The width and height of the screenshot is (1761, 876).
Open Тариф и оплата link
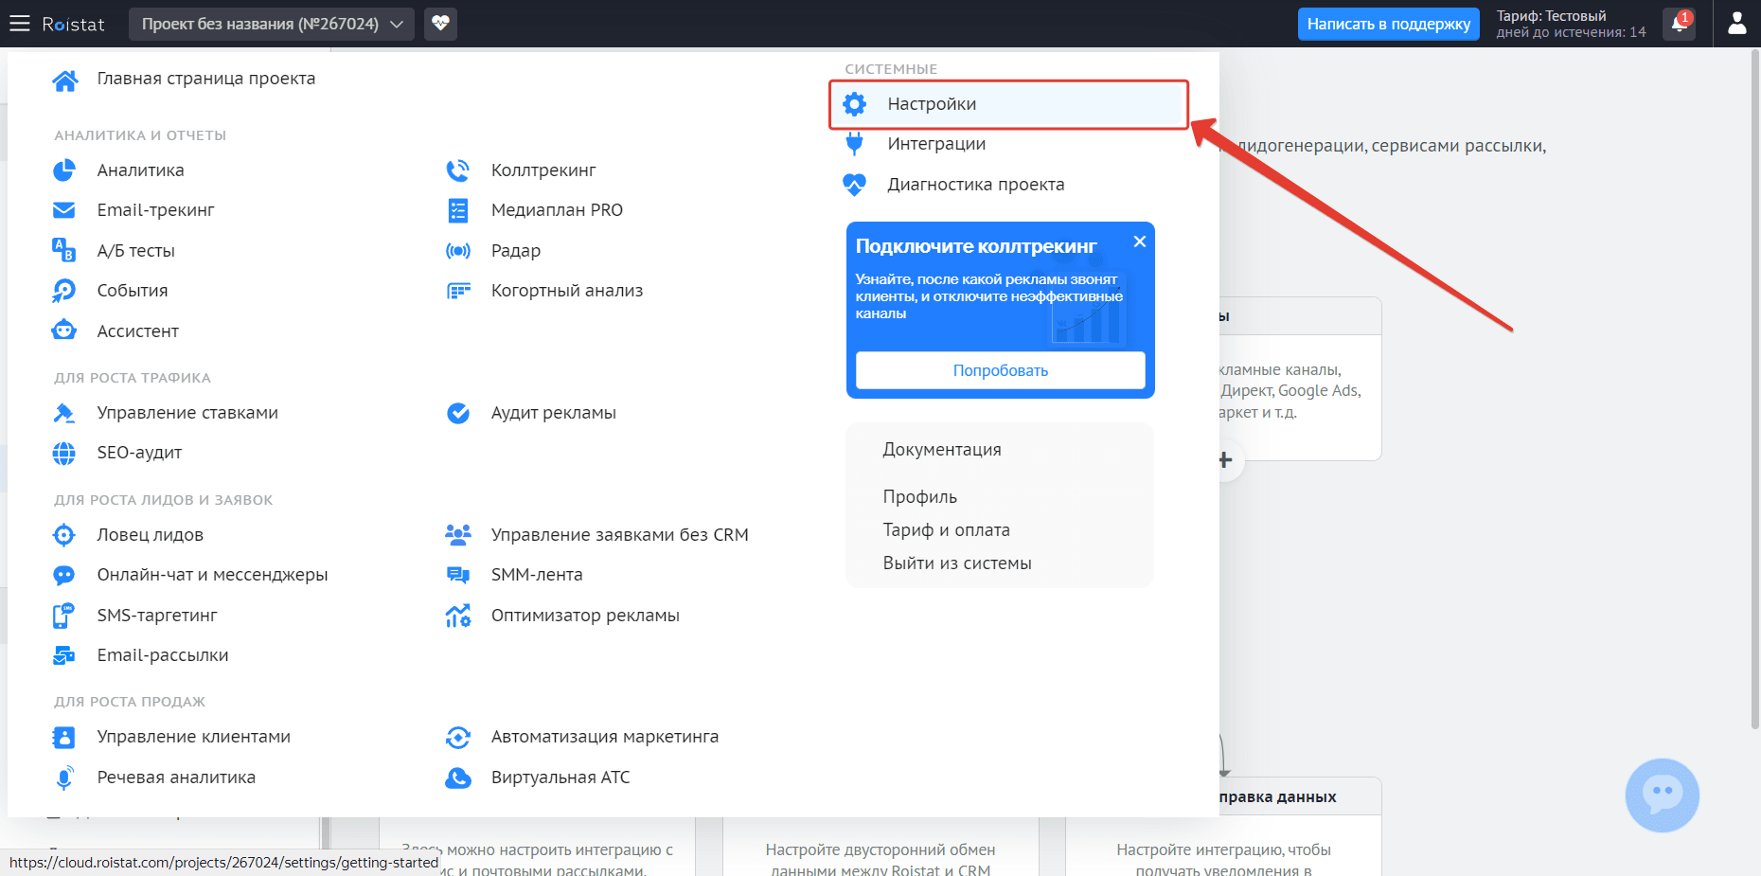coord(946,530)
